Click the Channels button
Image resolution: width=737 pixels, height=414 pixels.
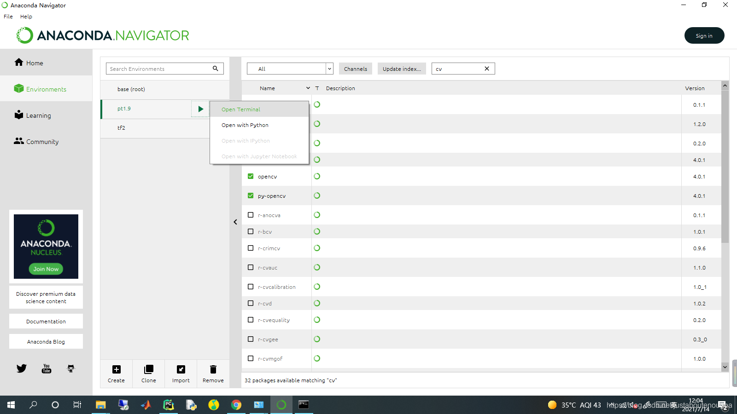click(x=356, y=69)
